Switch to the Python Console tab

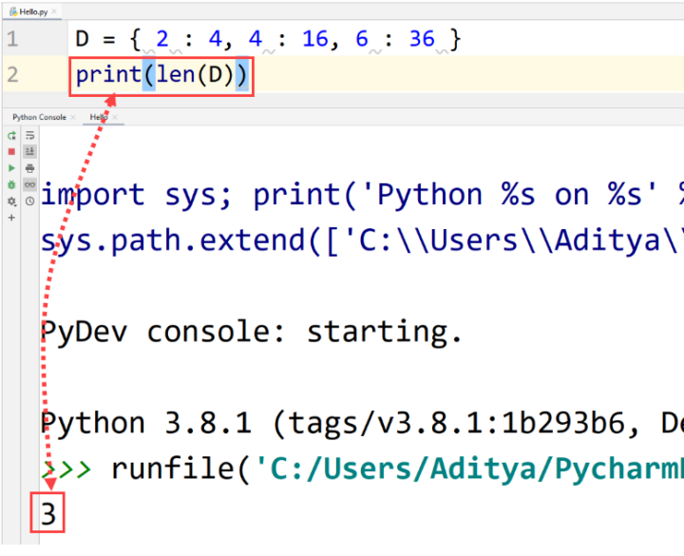pyautogui.click(x=38, y=117)
